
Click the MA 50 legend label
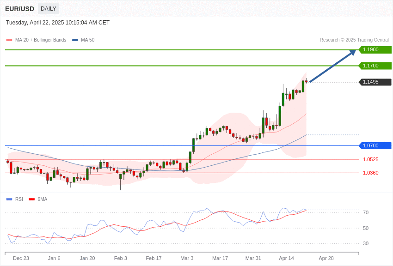point(88,40)
